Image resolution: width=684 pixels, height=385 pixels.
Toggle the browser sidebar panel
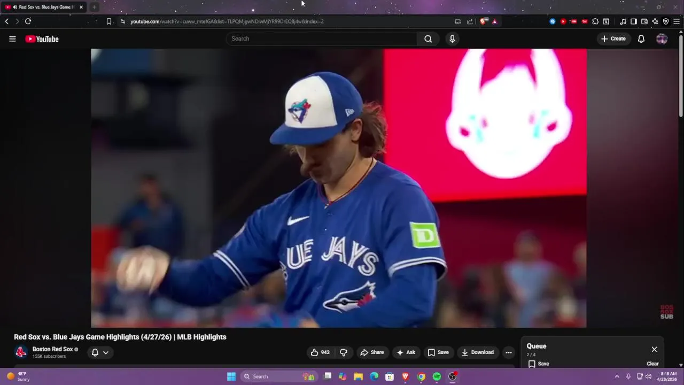tap(634, 21)
